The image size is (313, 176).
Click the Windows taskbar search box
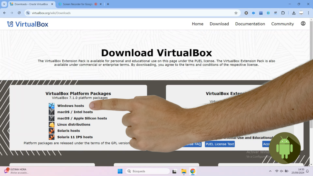pyautogui.click(x=148, y=171)
